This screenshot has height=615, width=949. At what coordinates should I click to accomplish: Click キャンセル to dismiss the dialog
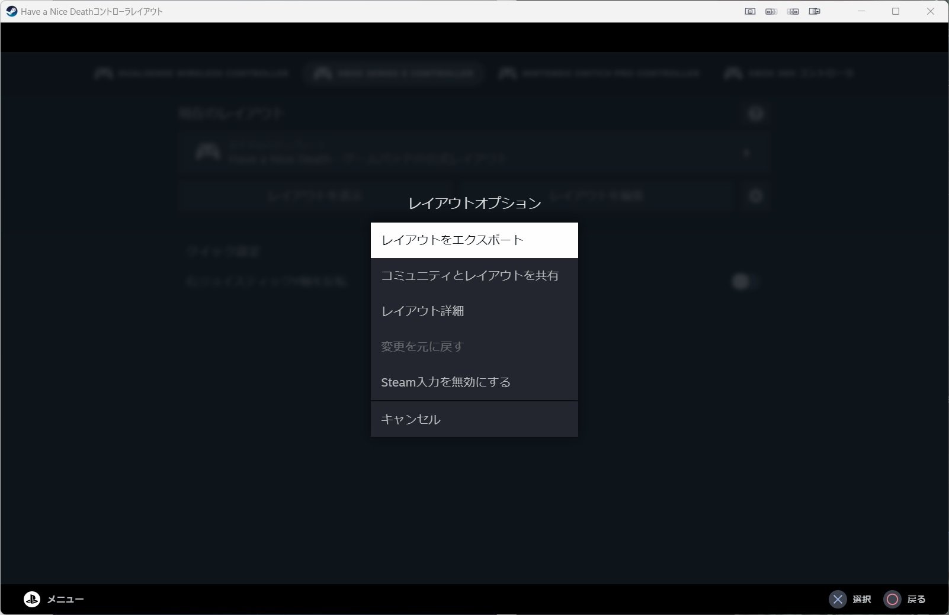click(474, 419)
